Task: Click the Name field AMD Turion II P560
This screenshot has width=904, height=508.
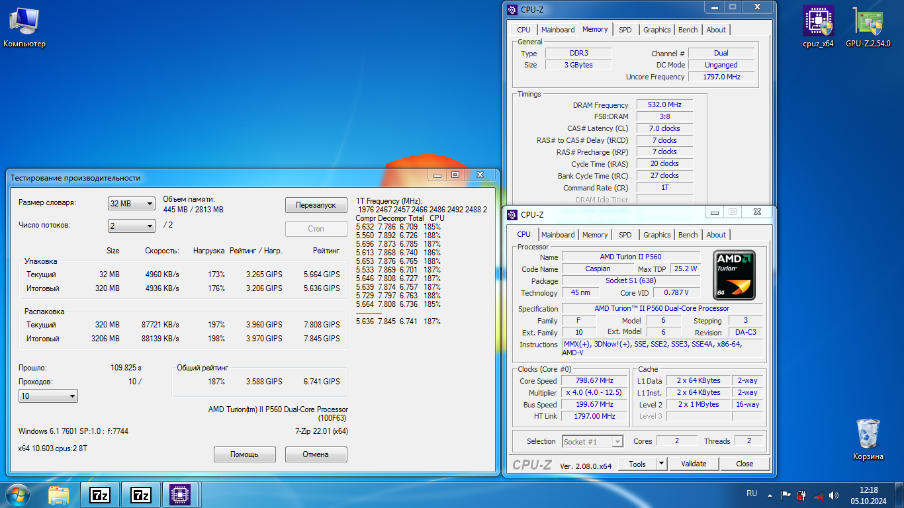Action: (x=631, y=257)
